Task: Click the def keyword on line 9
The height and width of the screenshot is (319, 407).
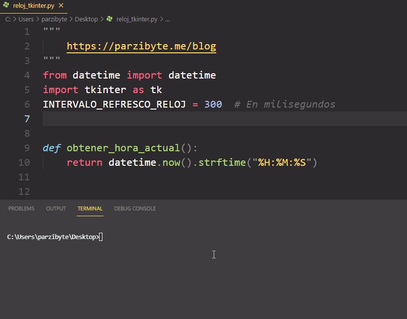Action: (51, 148)
